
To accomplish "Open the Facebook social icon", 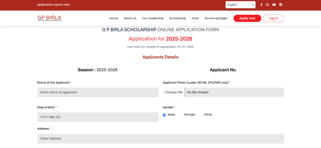I will tap(261, 5).
